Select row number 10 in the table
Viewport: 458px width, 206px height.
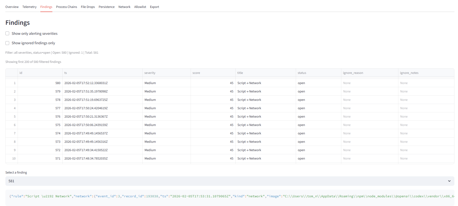click(14, 158)
